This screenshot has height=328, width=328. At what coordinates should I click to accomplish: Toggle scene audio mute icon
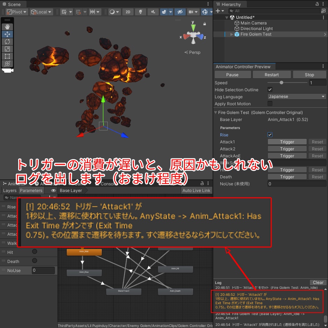coord(153,12)
